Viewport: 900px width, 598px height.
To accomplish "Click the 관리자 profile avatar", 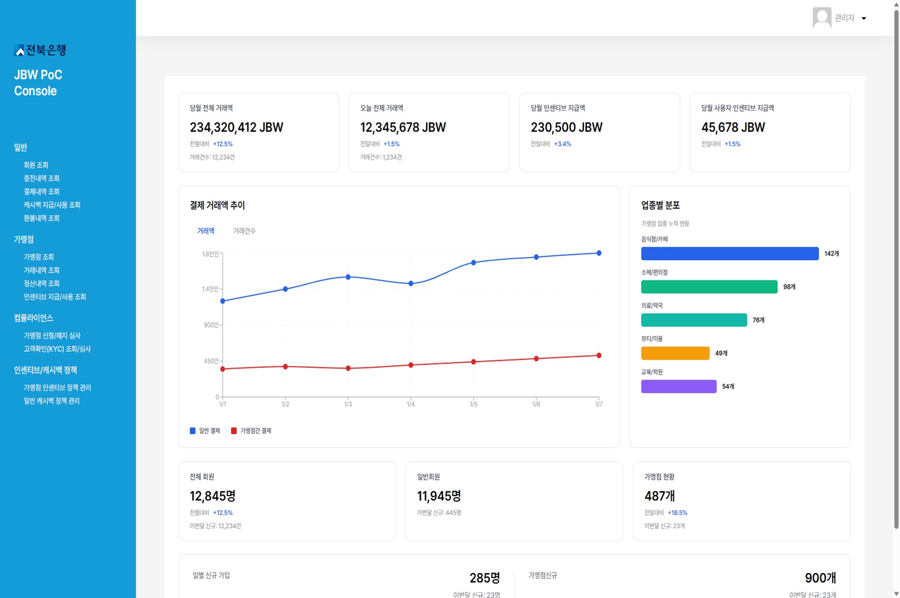I will tap(821, 18).
